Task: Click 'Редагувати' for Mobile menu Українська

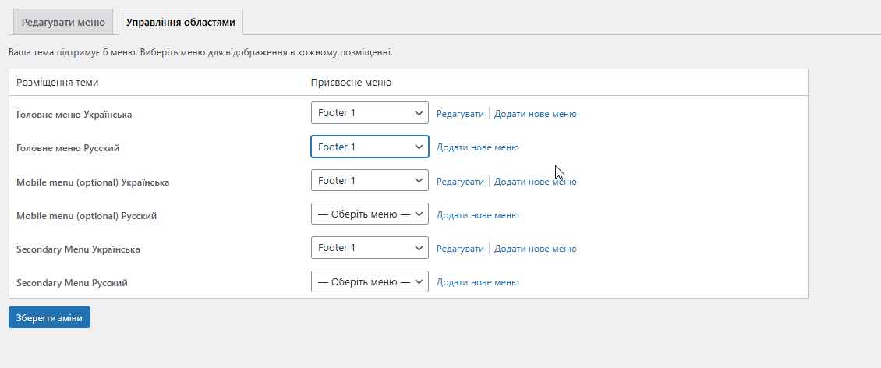Action: pos(460,182)
